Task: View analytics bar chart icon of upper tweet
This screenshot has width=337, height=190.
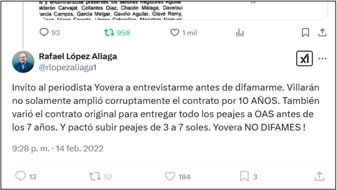Action: point(240,33)
